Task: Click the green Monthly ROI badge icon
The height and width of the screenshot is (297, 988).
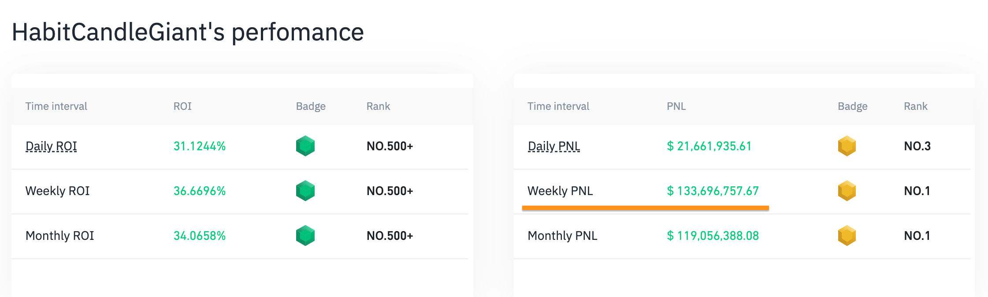Action: click(x=305, y=235)
